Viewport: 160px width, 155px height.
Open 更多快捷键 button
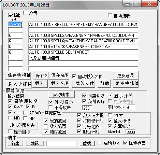[126, 84]
